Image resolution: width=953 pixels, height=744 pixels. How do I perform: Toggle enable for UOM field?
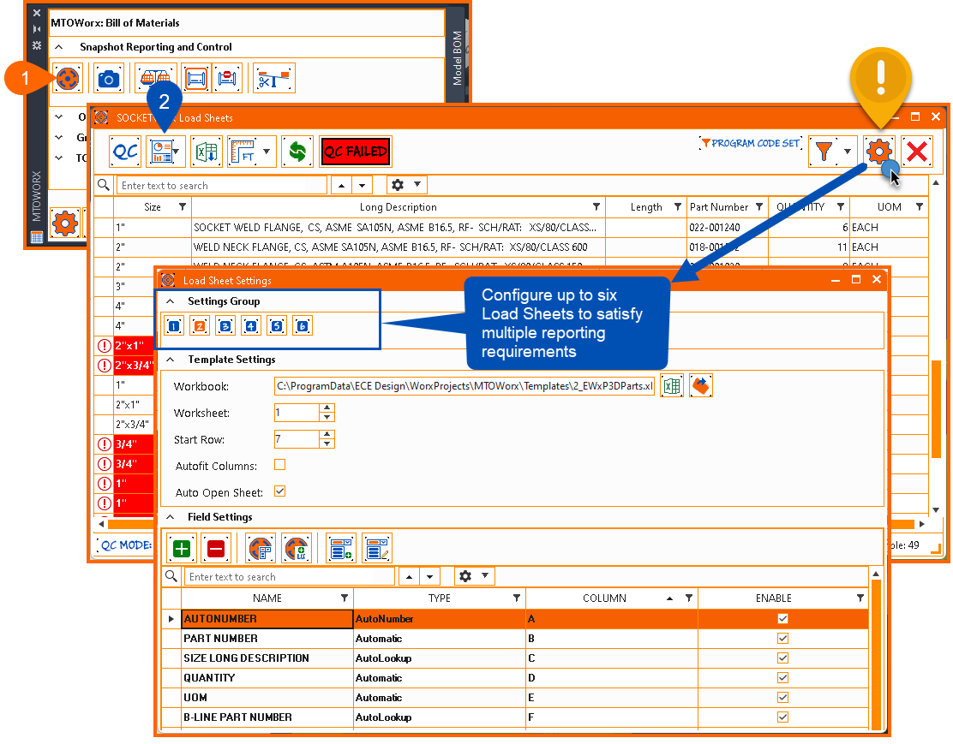(782, 697)
